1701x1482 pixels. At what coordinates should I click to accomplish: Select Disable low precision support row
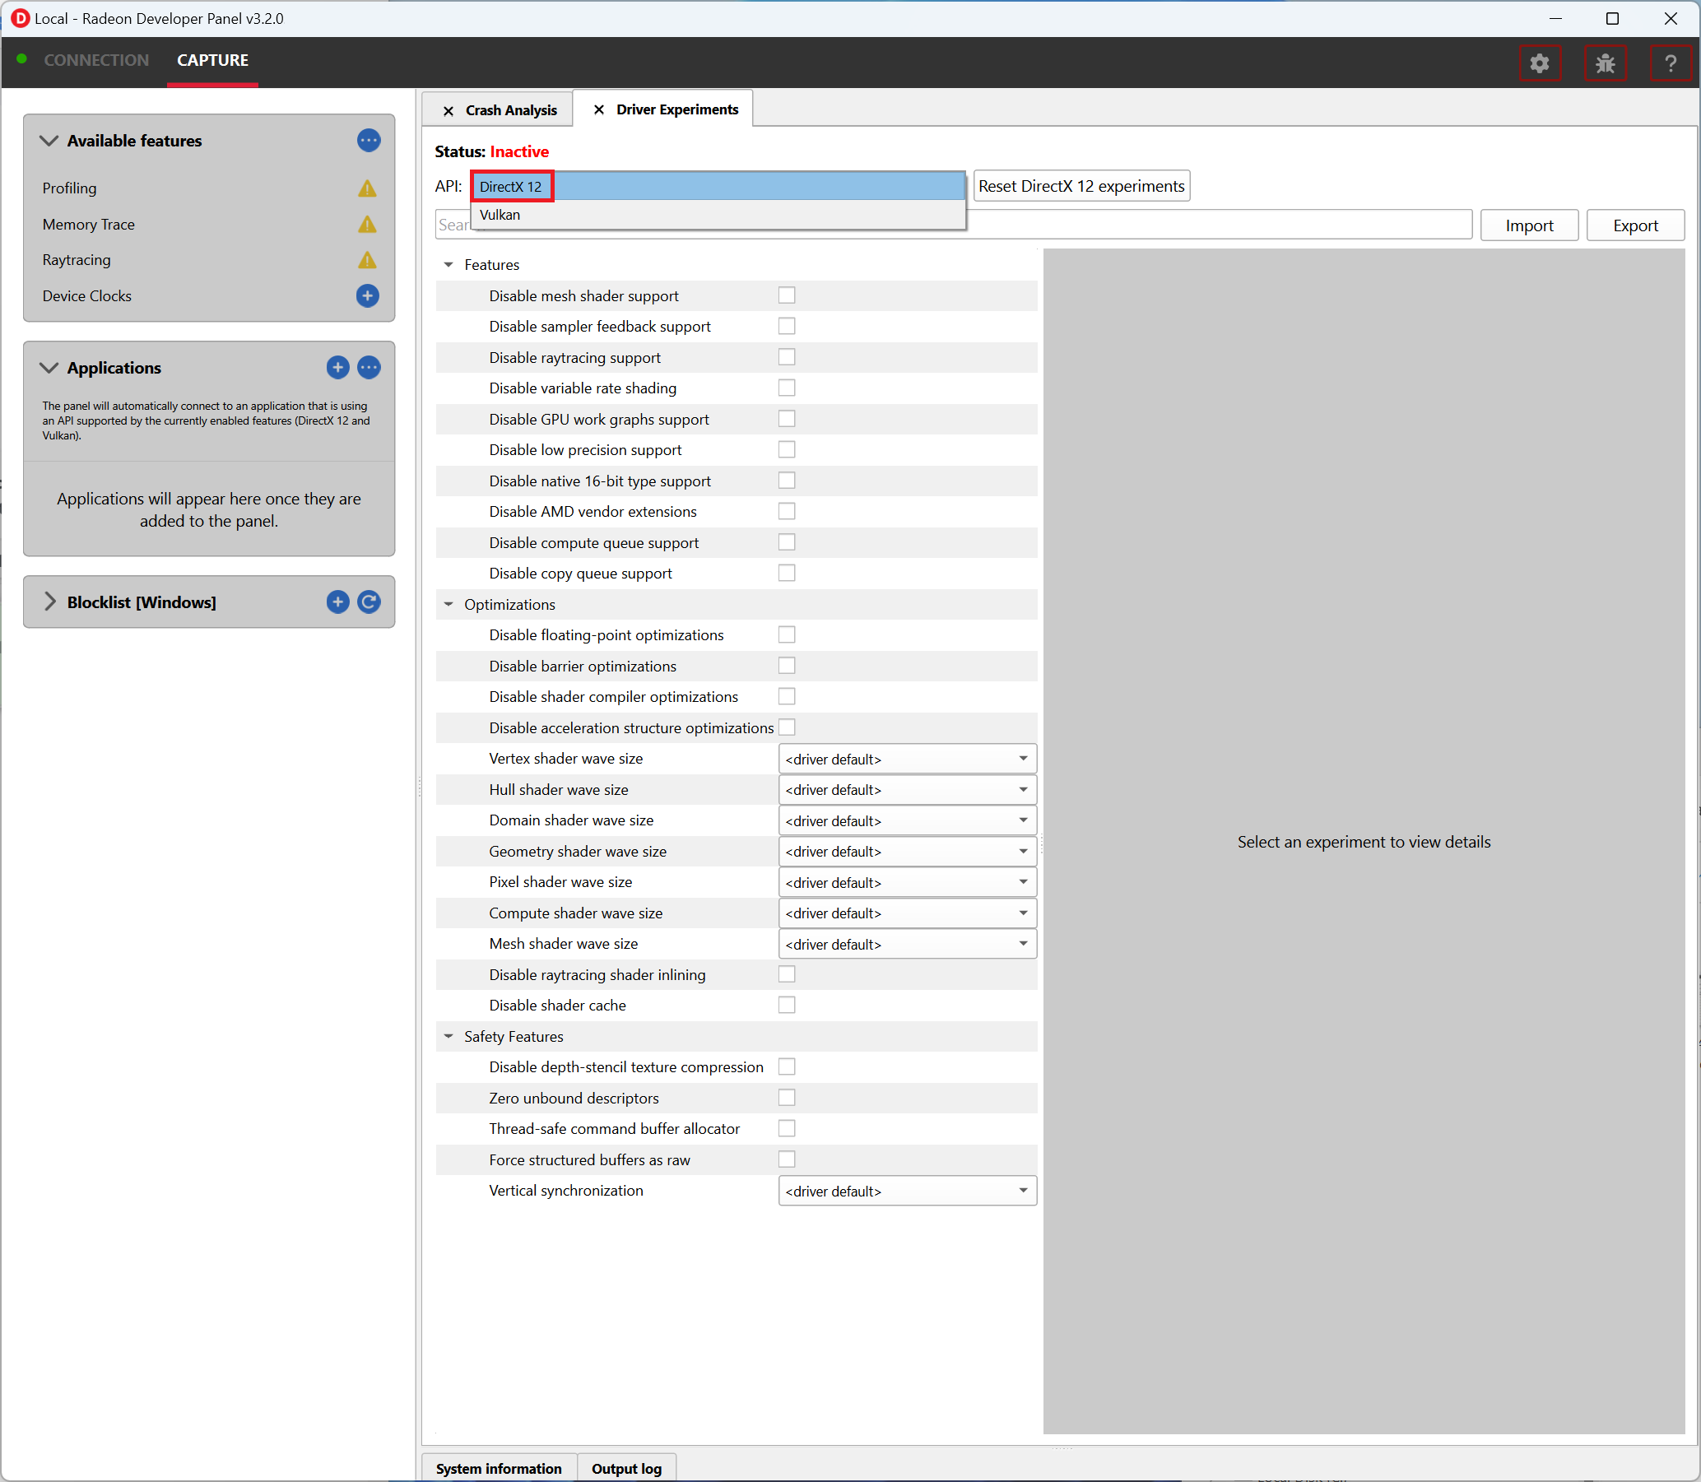(x=736, y=450)
